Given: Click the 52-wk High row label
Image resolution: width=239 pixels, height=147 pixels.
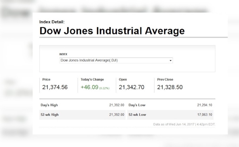Looking at the screenshot, I should (x=50, y=114).
